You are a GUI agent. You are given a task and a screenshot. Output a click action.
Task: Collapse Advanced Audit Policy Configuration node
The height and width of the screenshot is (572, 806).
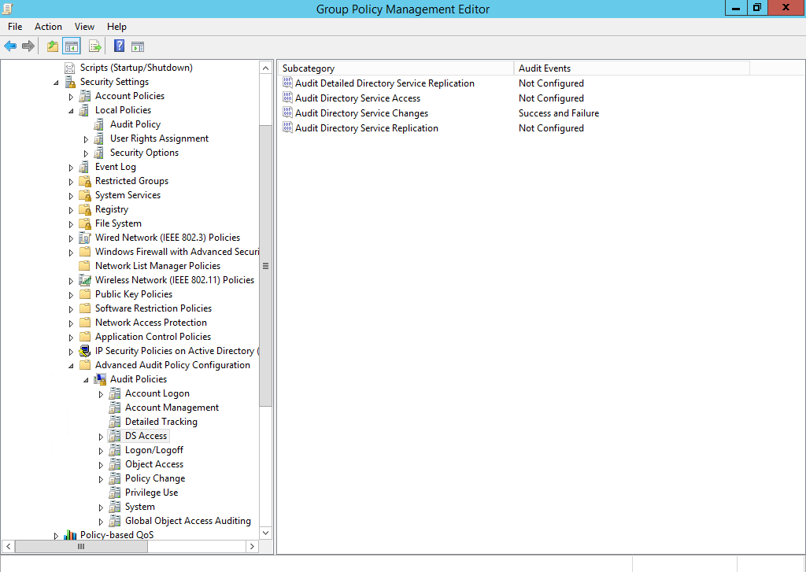(71, 366)
